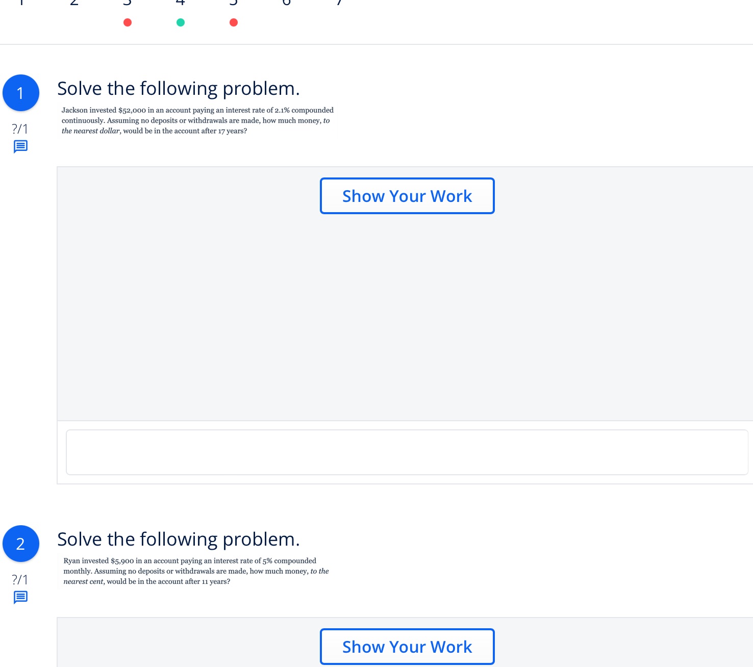Click the Ryan investment problem text
The width and height of the screenshot is (753, 667).
tap(196, 571)
